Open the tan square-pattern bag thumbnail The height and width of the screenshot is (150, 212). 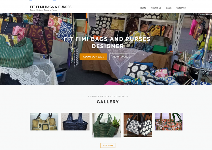(44, 122)
